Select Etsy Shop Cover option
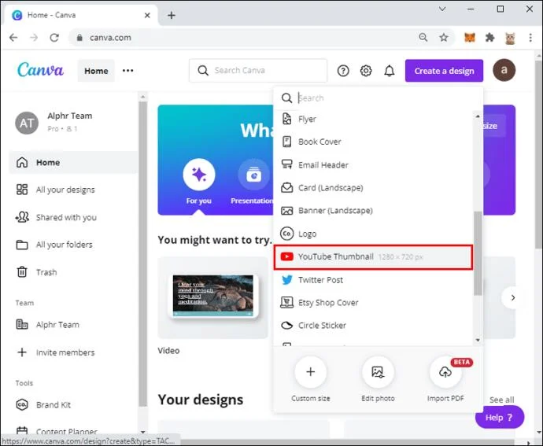The height and width of the screenshot is (446, 543). tap(373, 303)
